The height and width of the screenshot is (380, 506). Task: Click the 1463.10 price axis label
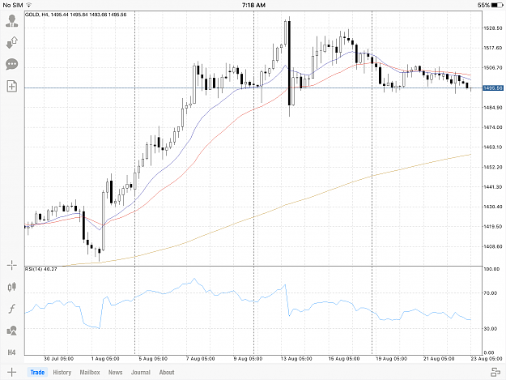[492, 147]
